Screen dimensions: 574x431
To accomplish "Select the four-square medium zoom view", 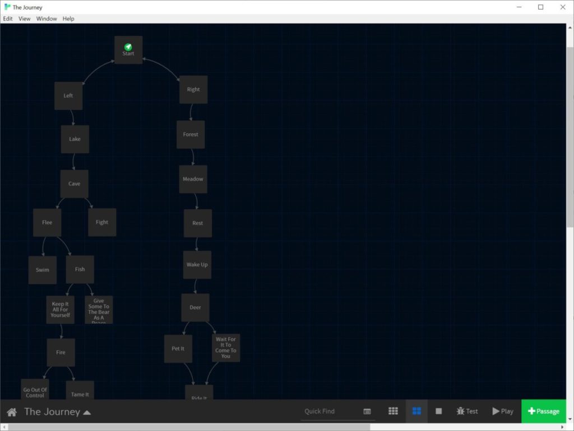I will pos(416,411).
